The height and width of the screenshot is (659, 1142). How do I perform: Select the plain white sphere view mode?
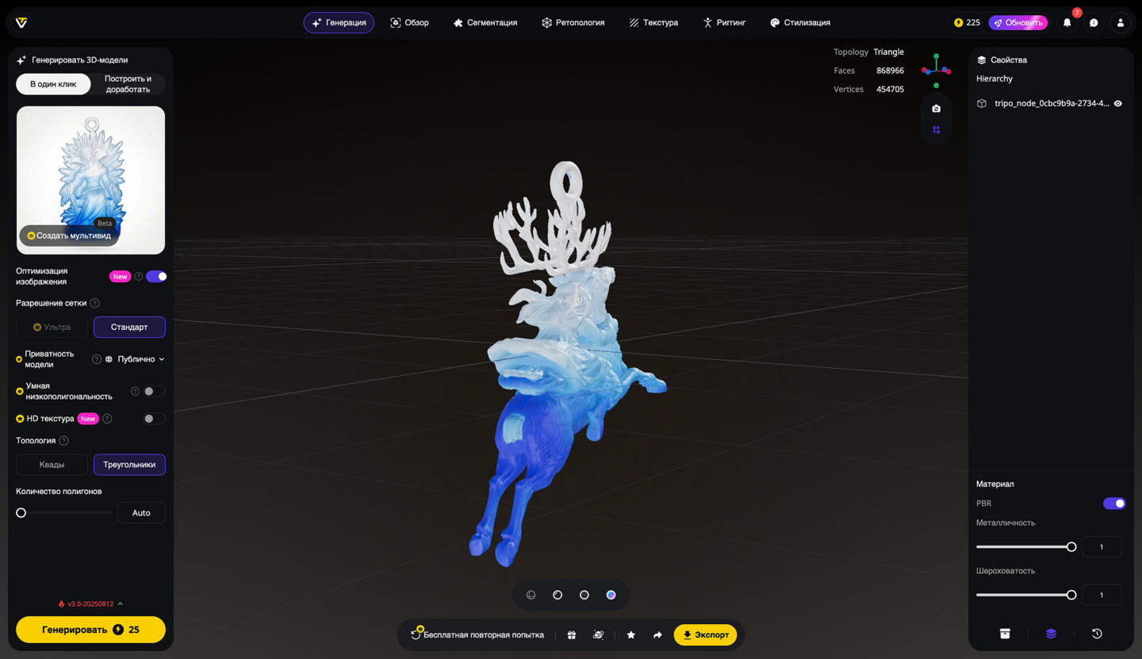coord(584,595)
